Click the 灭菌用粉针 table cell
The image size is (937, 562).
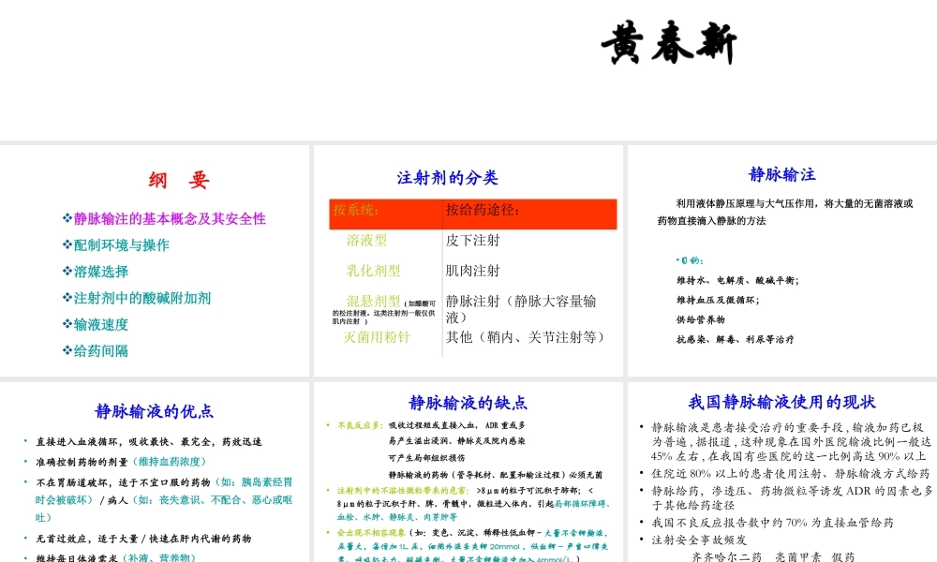pos(377,337)
